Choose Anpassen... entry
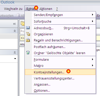Viewport: 100px width, 96px height. (60, 85)
